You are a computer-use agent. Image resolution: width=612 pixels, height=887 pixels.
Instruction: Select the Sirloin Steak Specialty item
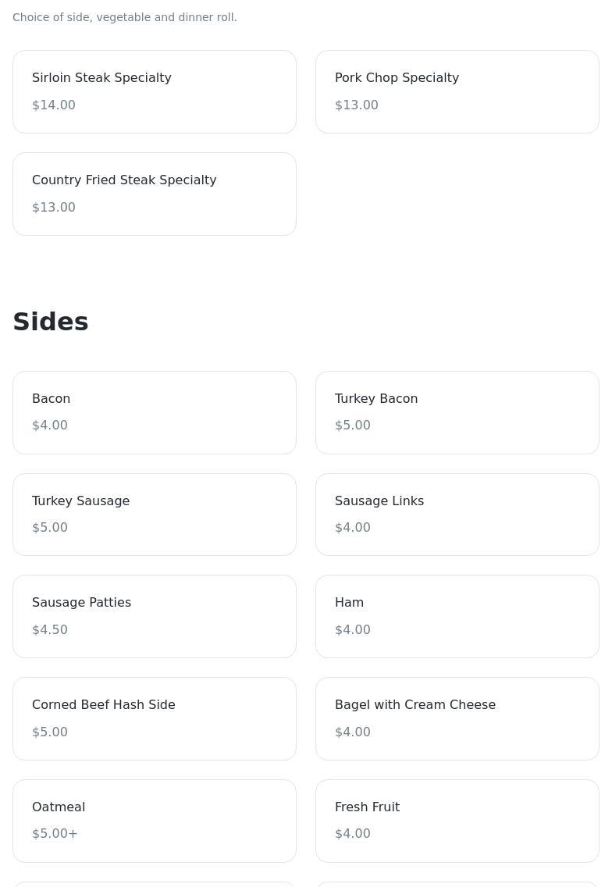(155, 91)
